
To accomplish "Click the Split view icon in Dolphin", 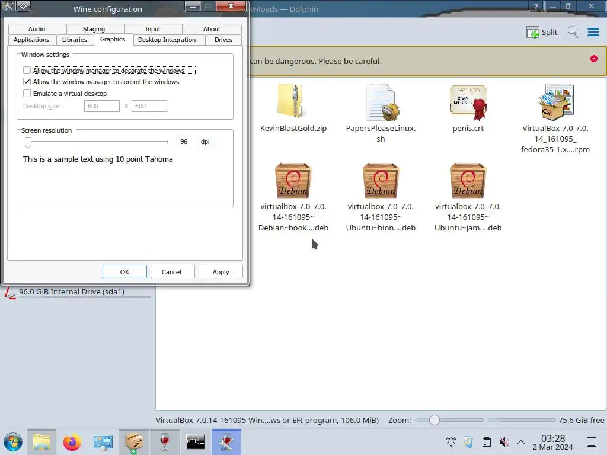I will click(x=542, y=32).
